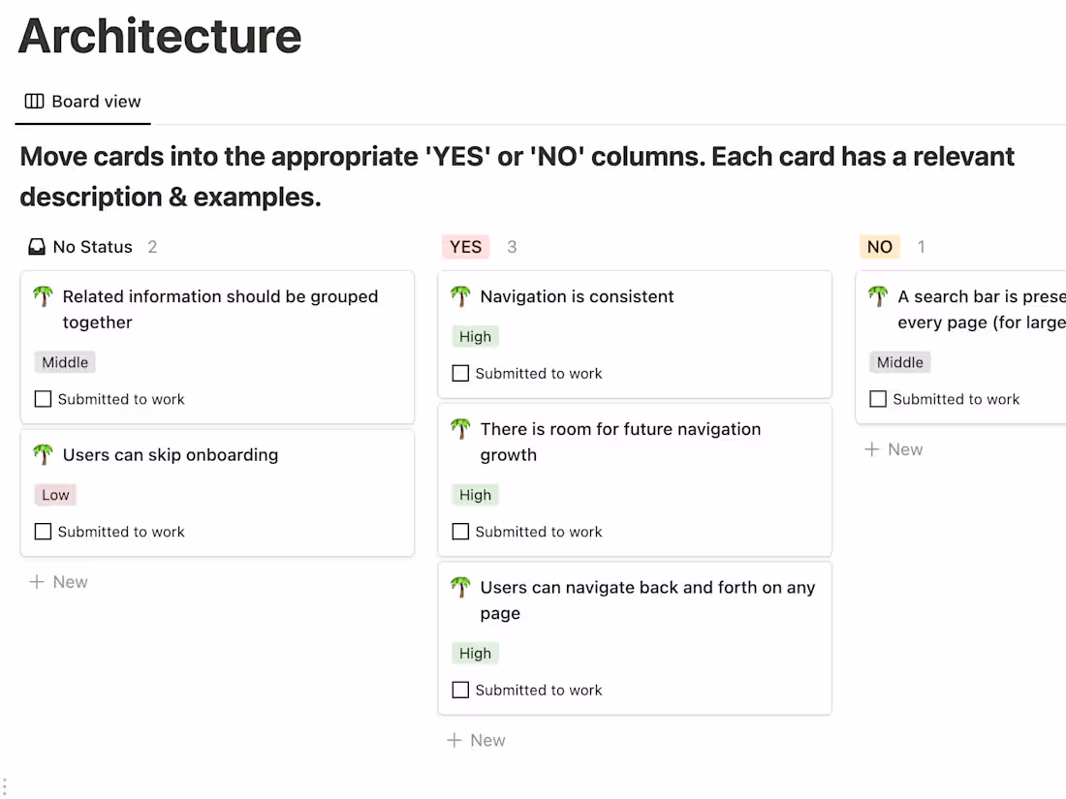This screenshot has width=1066, height=799.
Task: Add a new card in the YES column
Action: [476, 740]
